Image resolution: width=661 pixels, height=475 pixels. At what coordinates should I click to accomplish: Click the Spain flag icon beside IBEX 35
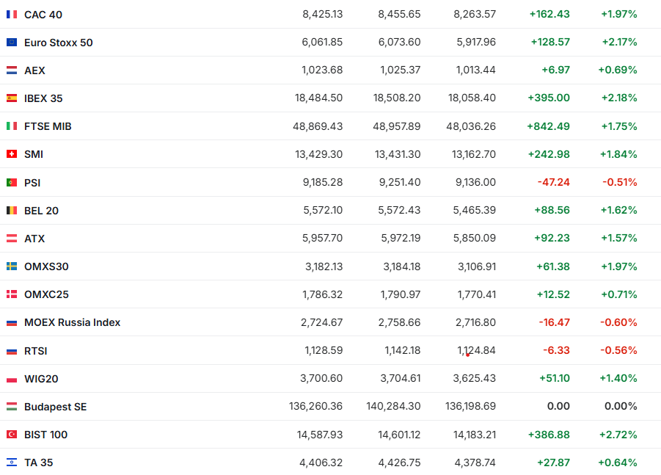pos(12,98)
